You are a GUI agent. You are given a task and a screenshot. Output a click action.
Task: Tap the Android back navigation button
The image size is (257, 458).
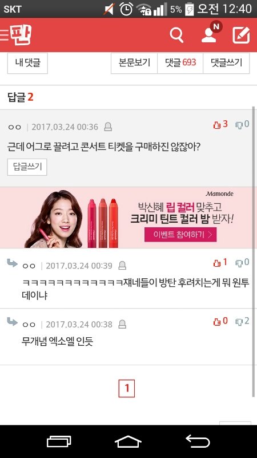(x=198, y=441)
